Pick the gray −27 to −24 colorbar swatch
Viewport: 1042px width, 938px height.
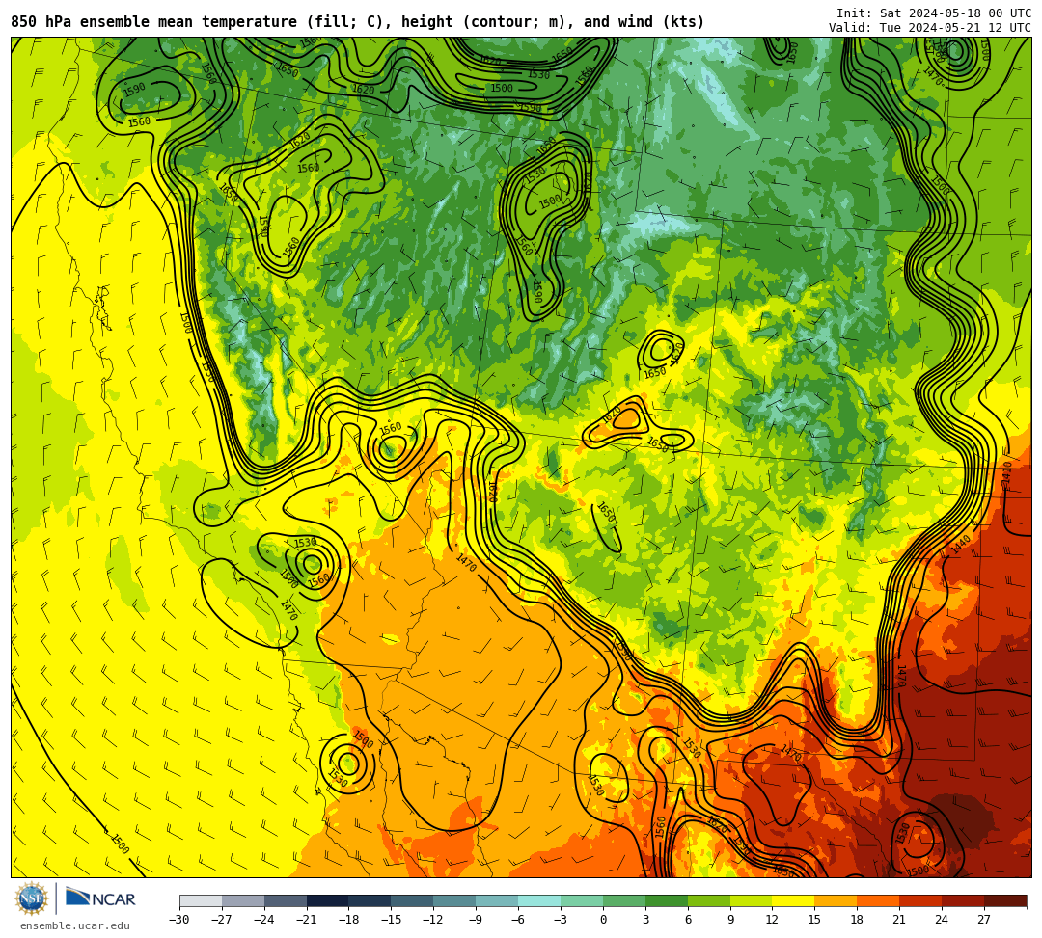243,900
